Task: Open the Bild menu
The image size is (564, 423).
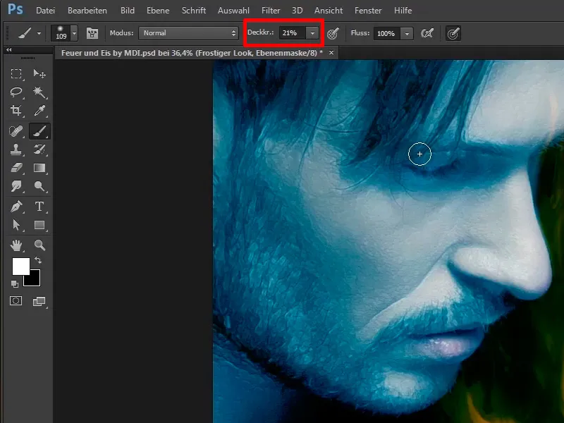Action: [128, 11]
